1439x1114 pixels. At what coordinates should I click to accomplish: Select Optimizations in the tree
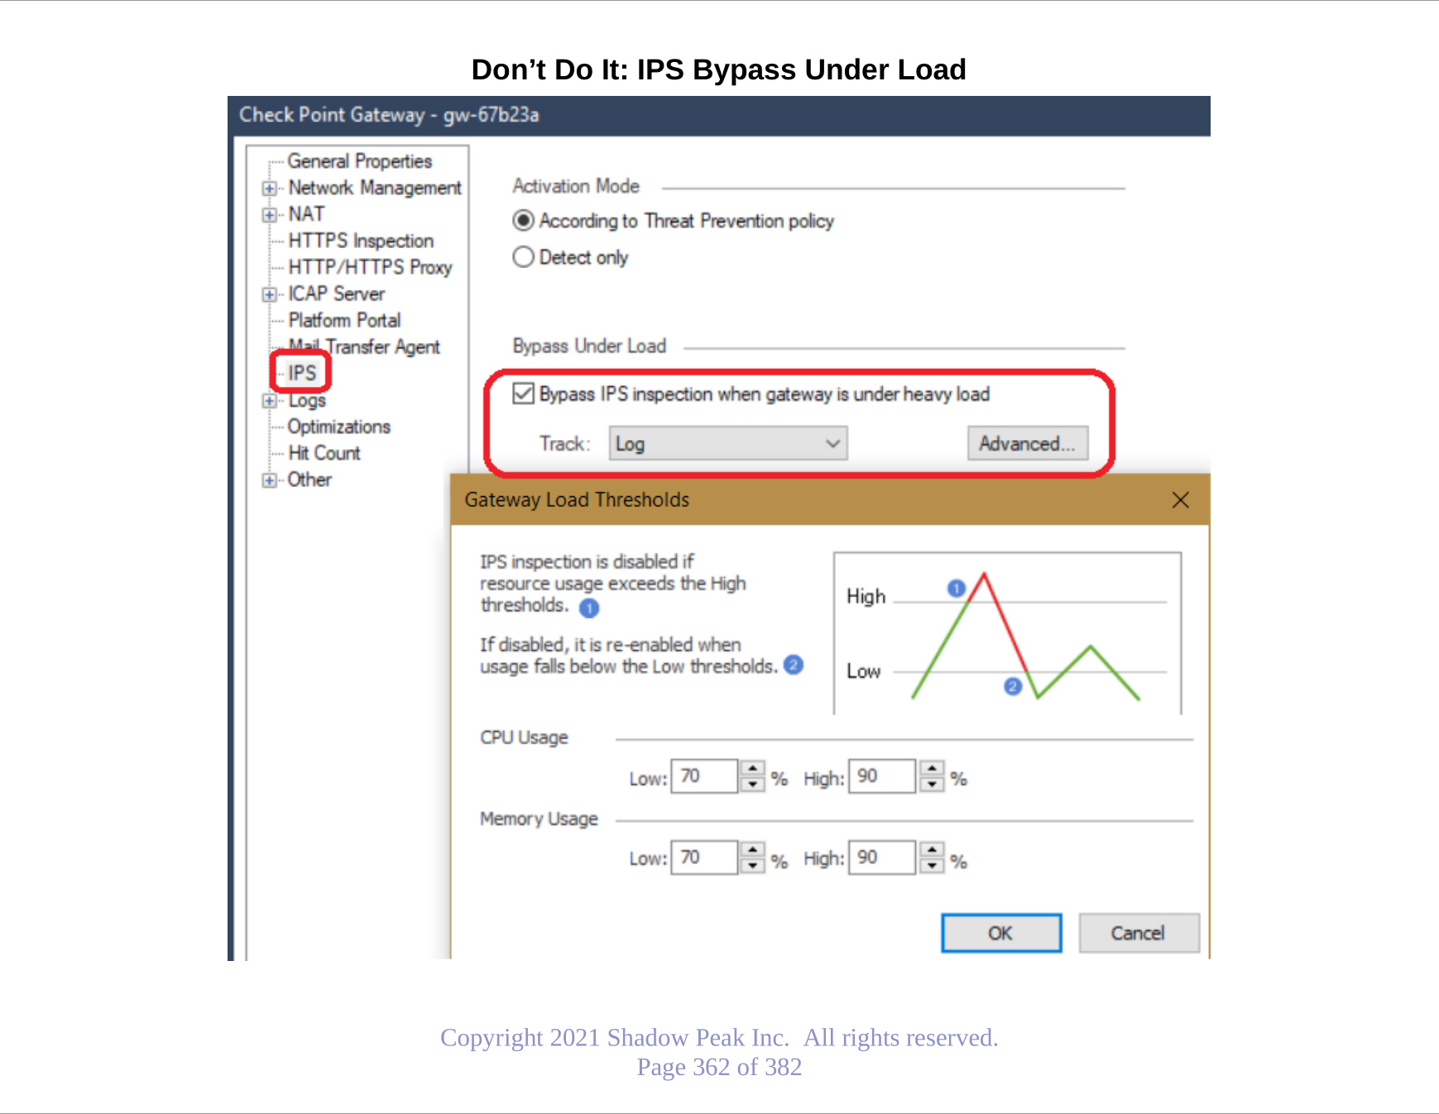click(x=338, y=427)
